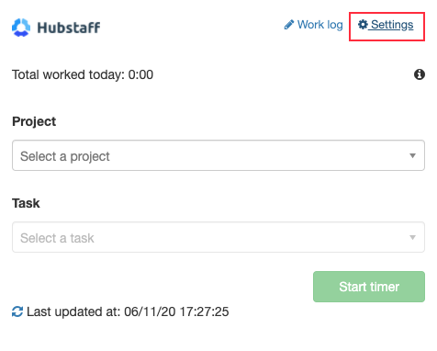Click the Total worked today label

pos(68,74)
